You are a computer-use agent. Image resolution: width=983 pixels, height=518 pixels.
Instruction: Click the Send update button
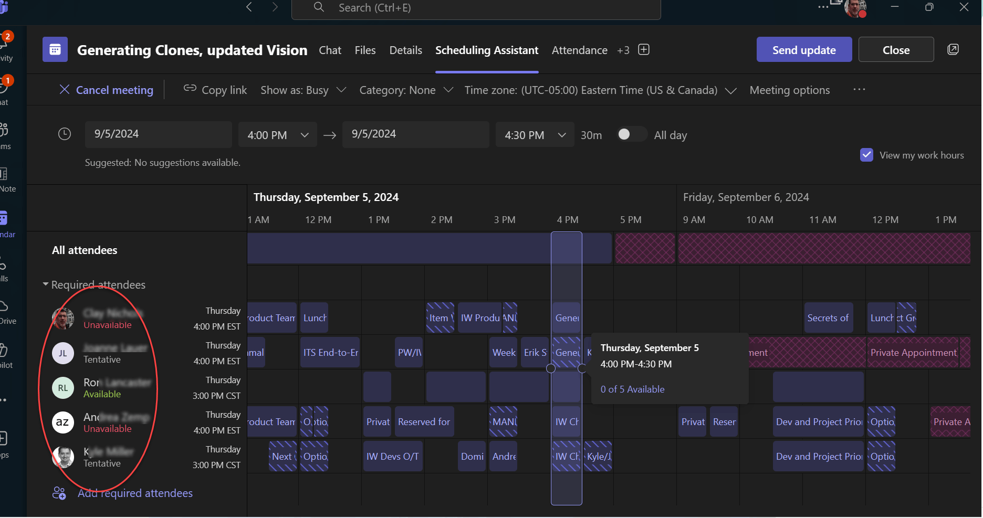[x=804, y=49]
